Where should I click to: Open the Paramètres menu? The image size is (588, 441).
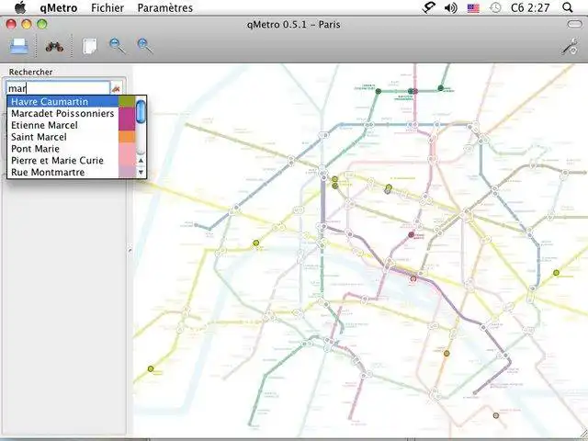click(x=164, y=8)
